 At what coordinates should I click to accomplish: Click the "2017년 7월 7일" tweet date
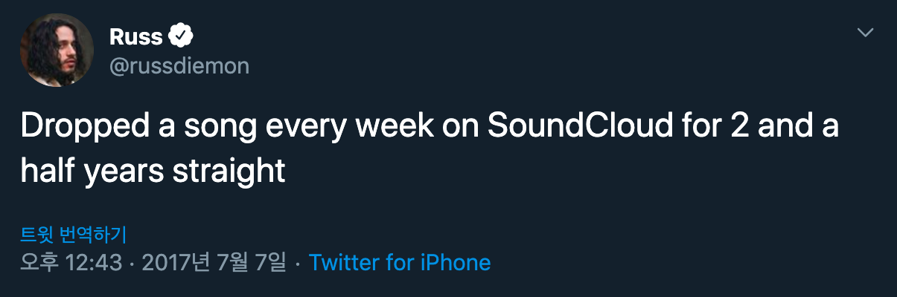[213, 263]
